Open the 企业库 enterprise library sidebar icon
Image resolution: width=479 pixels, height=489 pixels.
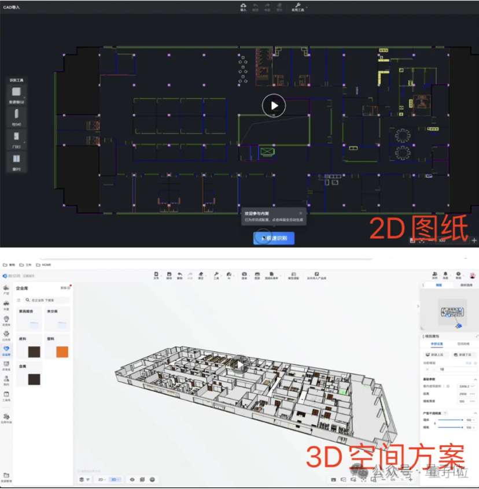click(x=6, y=350)
